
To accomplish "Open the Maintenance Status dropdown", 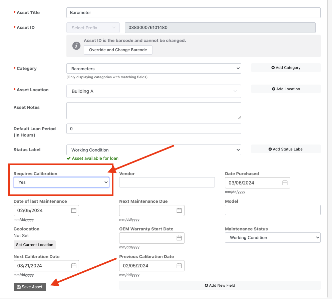I will (272, 238).
